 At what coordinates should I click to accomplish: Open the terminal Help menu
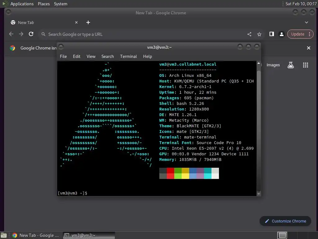(x=148, y=57)
